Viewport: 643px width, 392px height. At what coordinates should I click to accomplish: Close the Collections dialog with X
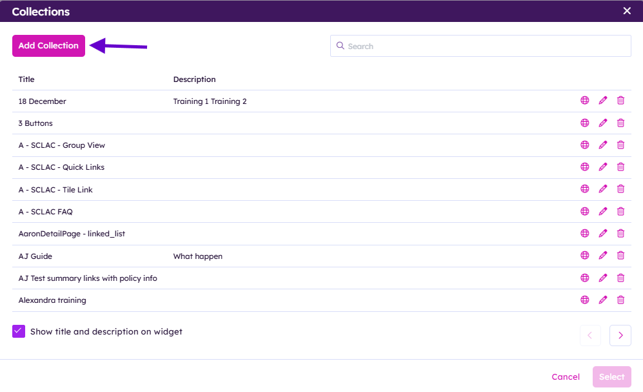(x=627, y=11)
